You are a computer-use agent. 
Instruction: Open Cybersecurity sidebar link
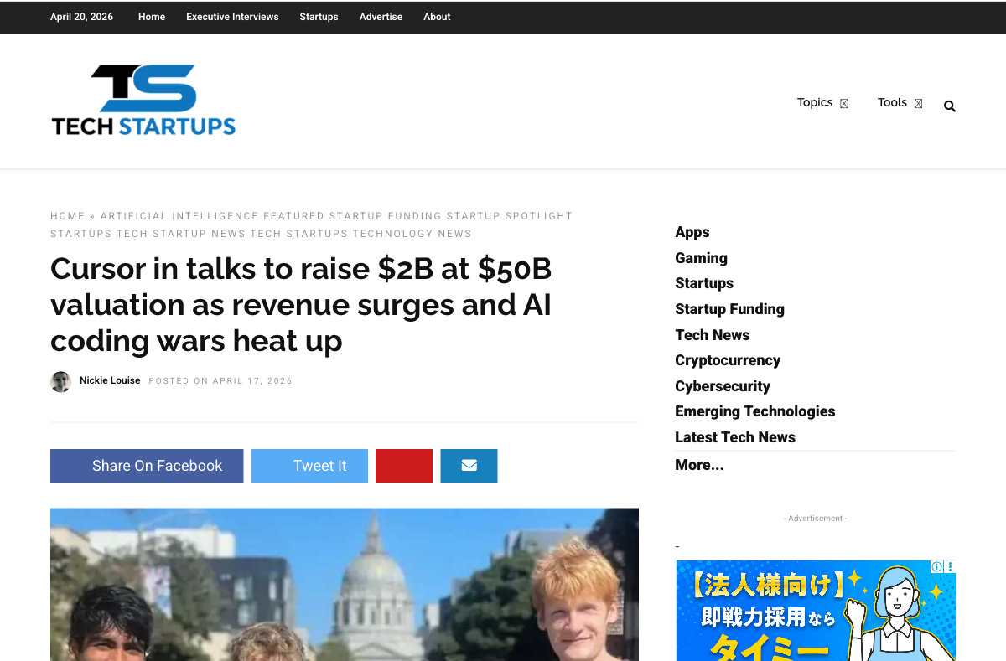pyautogui.click(x=723, y=386)
